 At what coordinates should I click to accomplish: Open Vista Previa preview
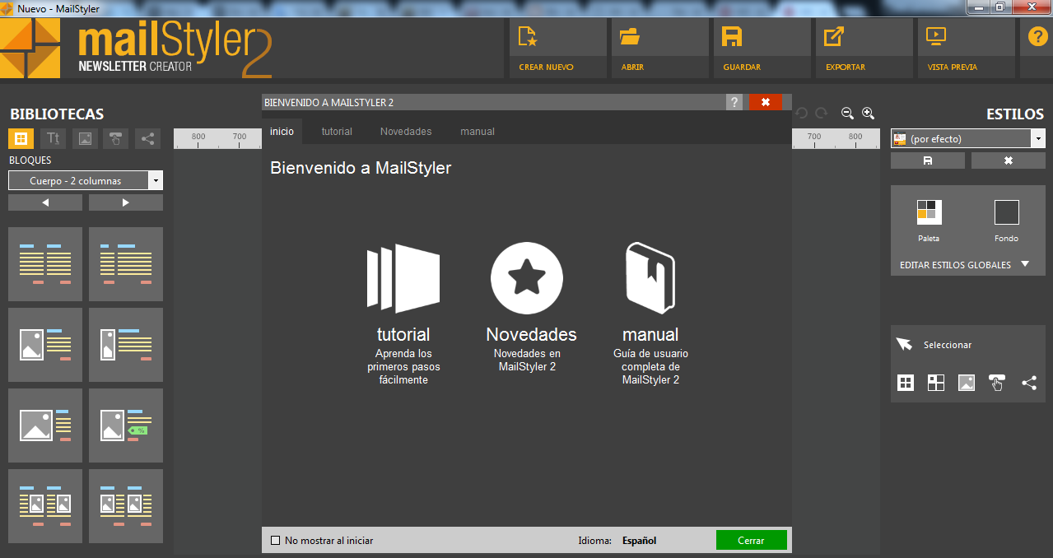click(936, 37)
